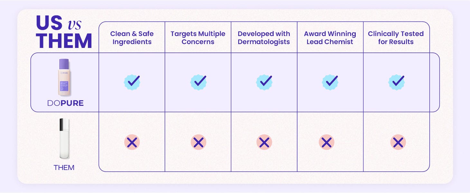Image resolution: width=470 pixels, height=193 pixels.
Task: Select the Targets Multiple Concerns column header
Action: 198,38
